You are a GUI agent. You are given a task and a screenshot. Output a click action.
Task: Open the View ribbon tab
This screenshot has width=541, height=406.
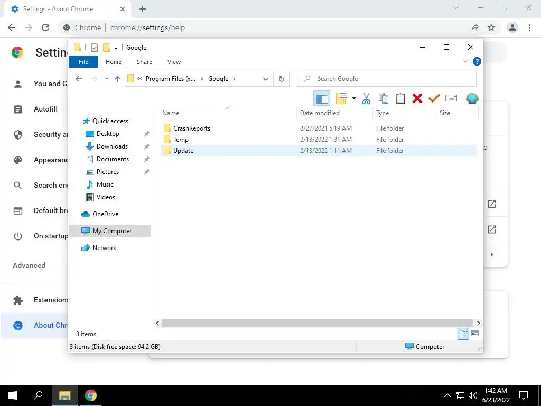point(174,62)
